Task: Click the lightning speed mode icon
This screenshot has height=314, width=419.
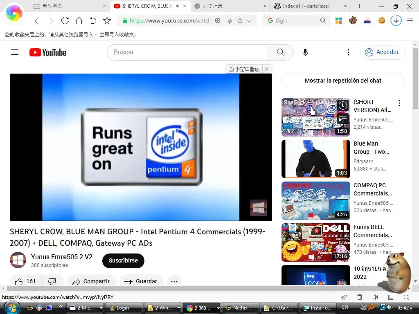Action: click(x=230, y=20)
